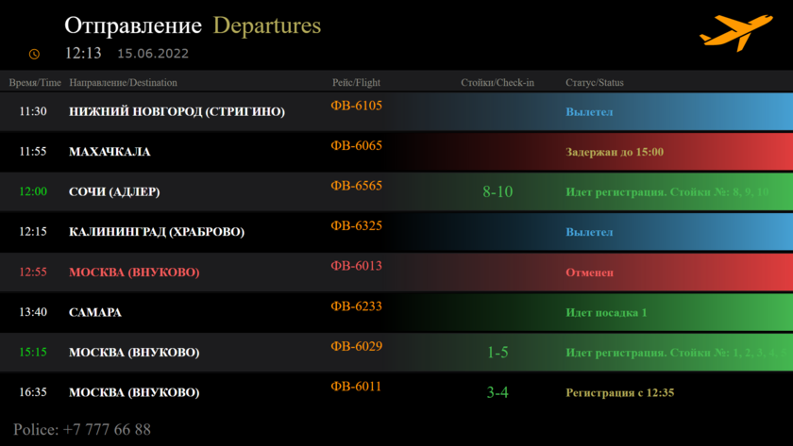Select the cancelled flight ФВ-6013
Screen dimensions: 793x446
[356, 266]
